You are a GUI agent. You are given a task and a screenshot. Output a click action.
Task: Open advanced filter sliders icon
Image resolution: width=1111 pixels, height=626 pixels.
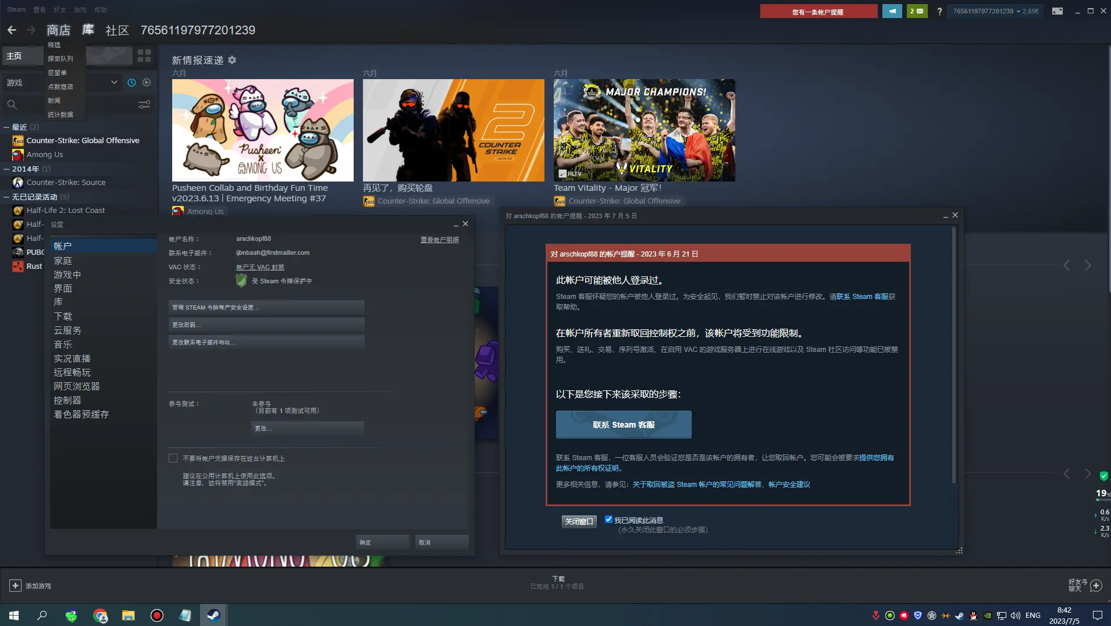tap(144, 104)
